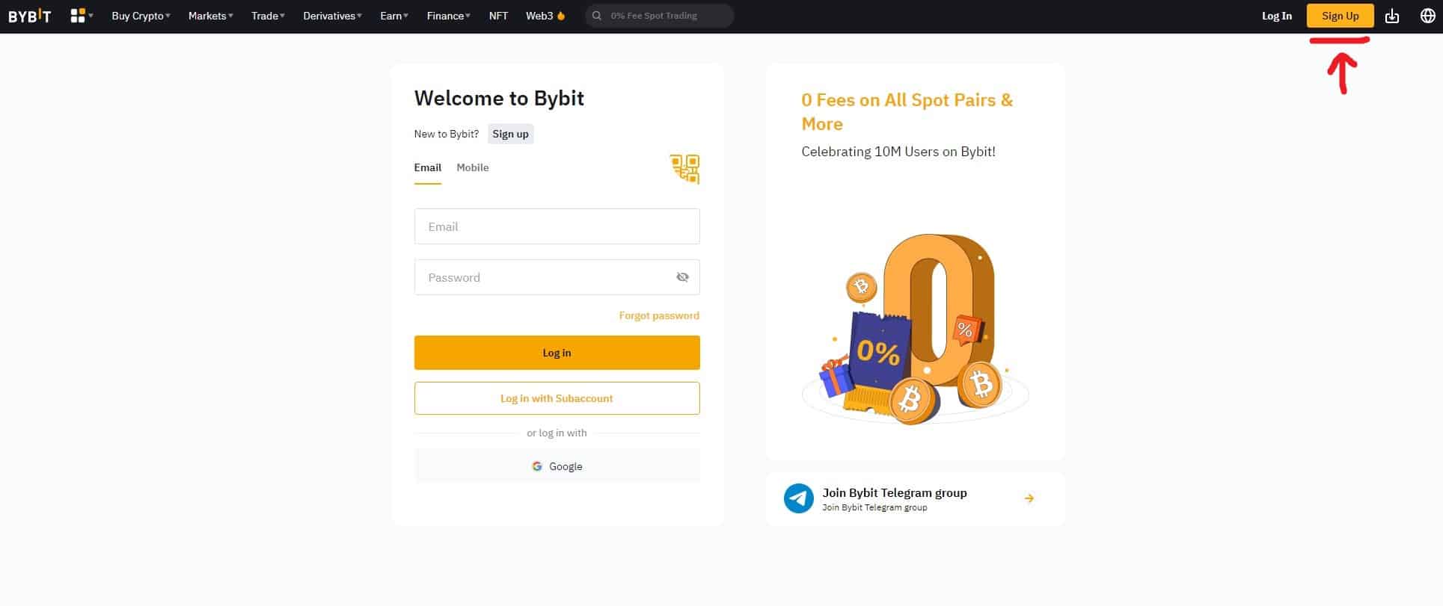This screenshot has width=1443, height=606.
Task: Click the search magnifier icon
Action: pos(597,16)
